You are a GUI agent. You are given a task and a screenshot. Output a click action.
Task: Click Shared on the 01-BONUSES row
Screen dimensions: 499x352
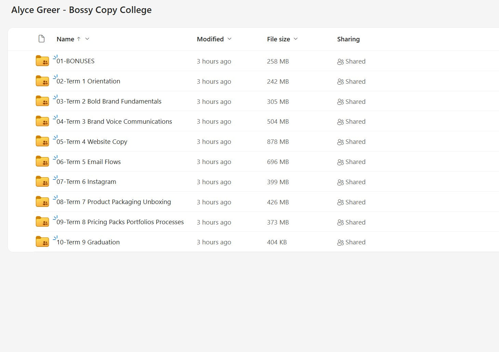[x=355, y=61]
